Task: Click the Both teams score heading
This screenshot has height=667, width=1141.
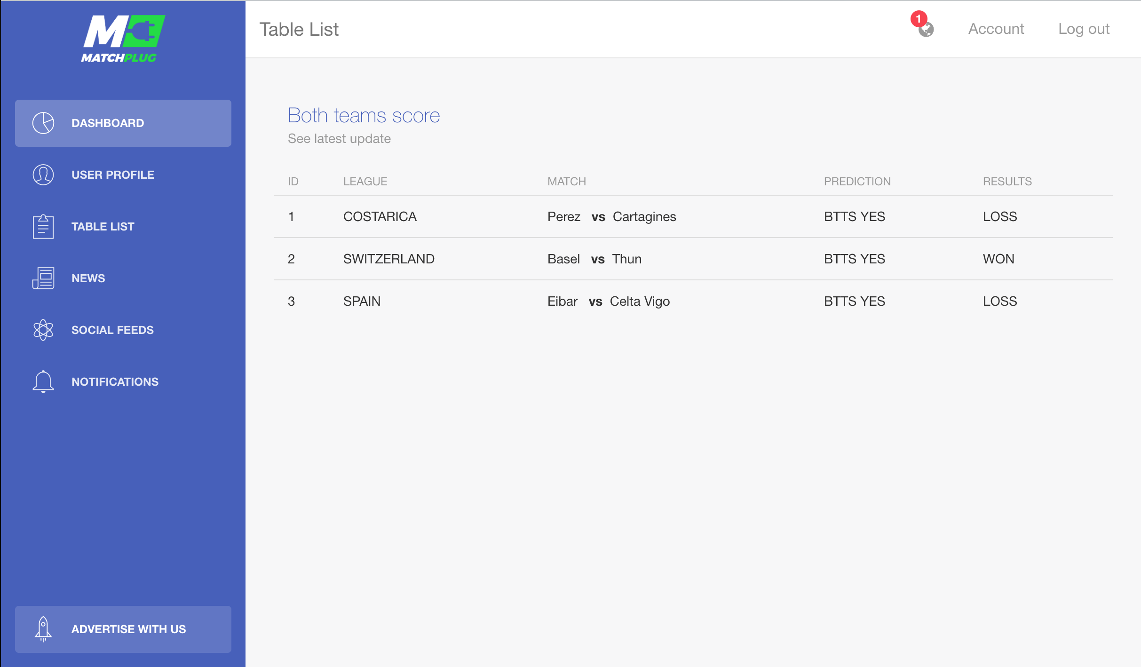Action: click(x=364, y=115)
